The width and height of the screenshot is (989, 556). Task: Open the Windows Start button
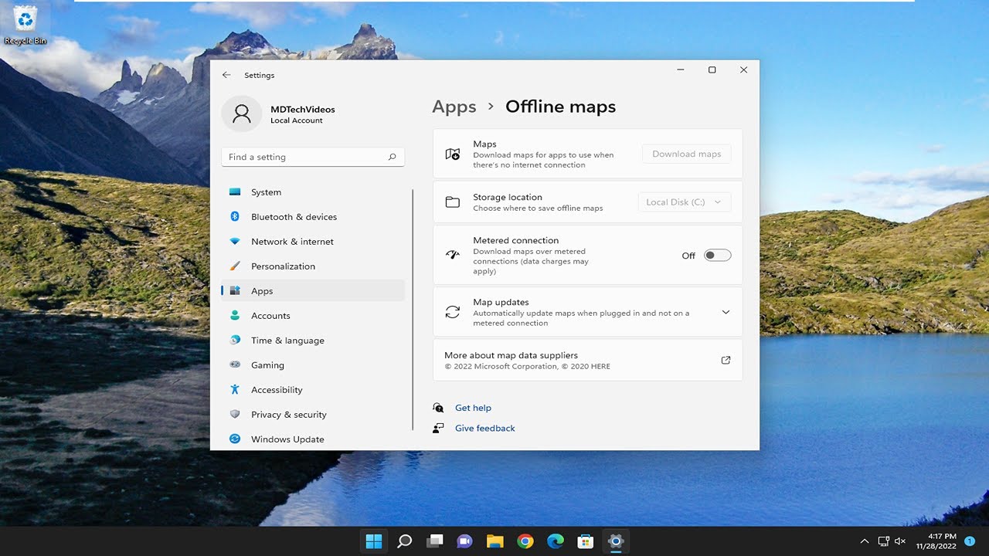374,541
